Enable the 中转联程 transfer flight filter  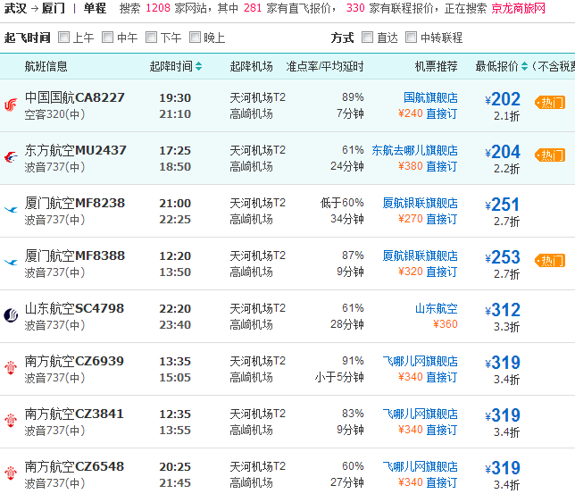click(411, 37)
